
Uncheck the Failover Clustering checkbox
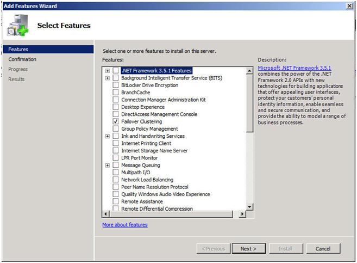pyautogui.click(x=116, y=122)
